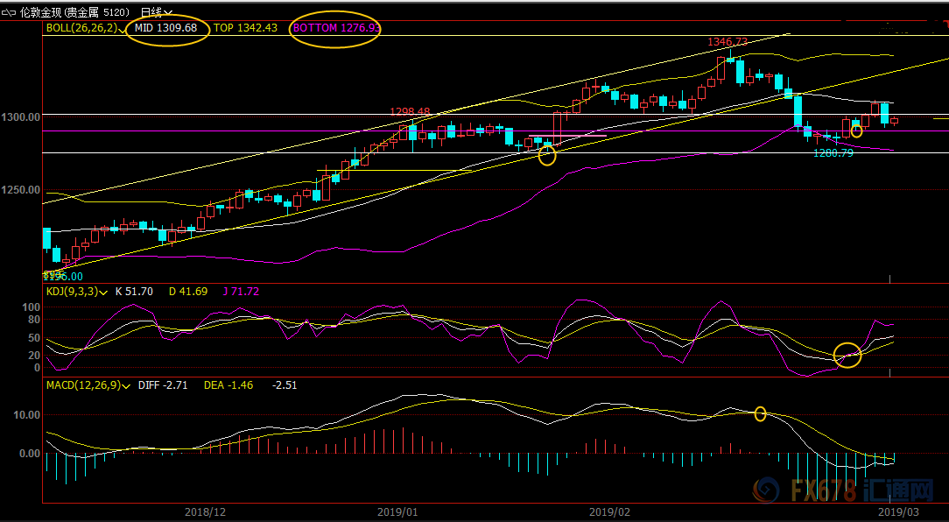Select the 伦敦金现 (贵金属 5120) title
Screen dimensions: 949x522
[77, 11]
